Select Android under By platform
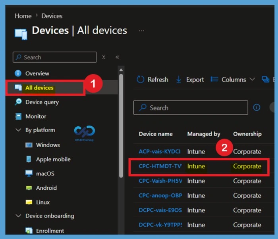Viewport: 278px width, 239px height. point(46,188)
